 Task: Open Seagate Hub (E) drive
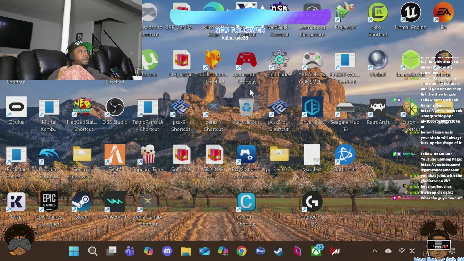[x=345, y=107]
